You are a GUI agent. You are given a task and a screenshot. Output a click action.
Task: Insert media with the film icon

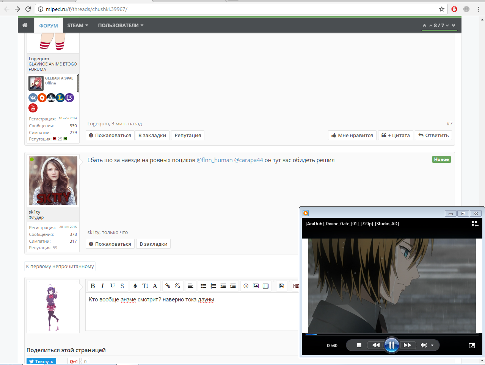(265, 286)
